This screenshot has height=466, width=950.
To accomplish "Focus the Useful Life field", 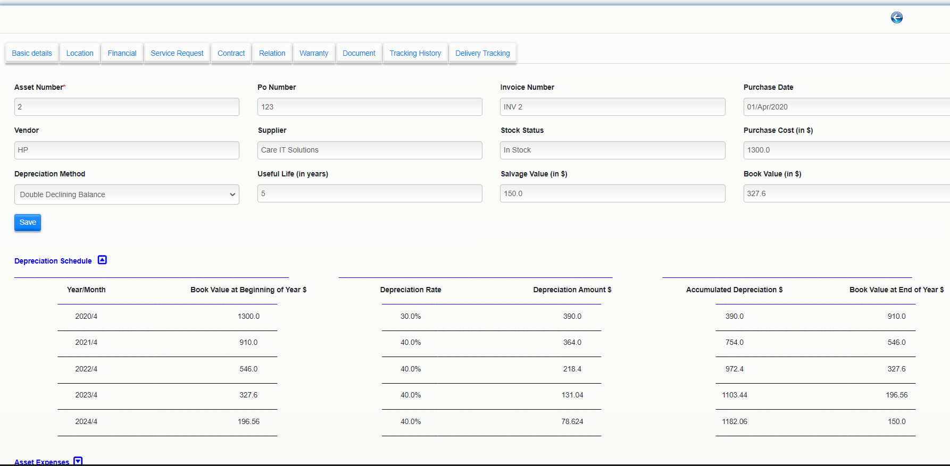I will [370, 193].
